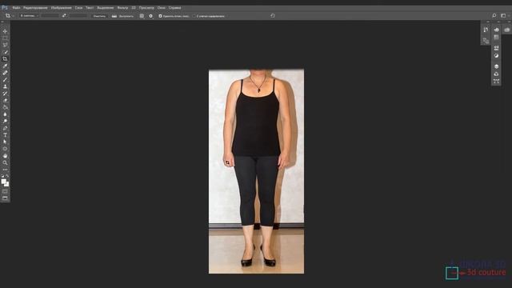The height and width of the screenshot is (288, 512).
Task: Open crop overlay grid options
Action: click(142, 16)
